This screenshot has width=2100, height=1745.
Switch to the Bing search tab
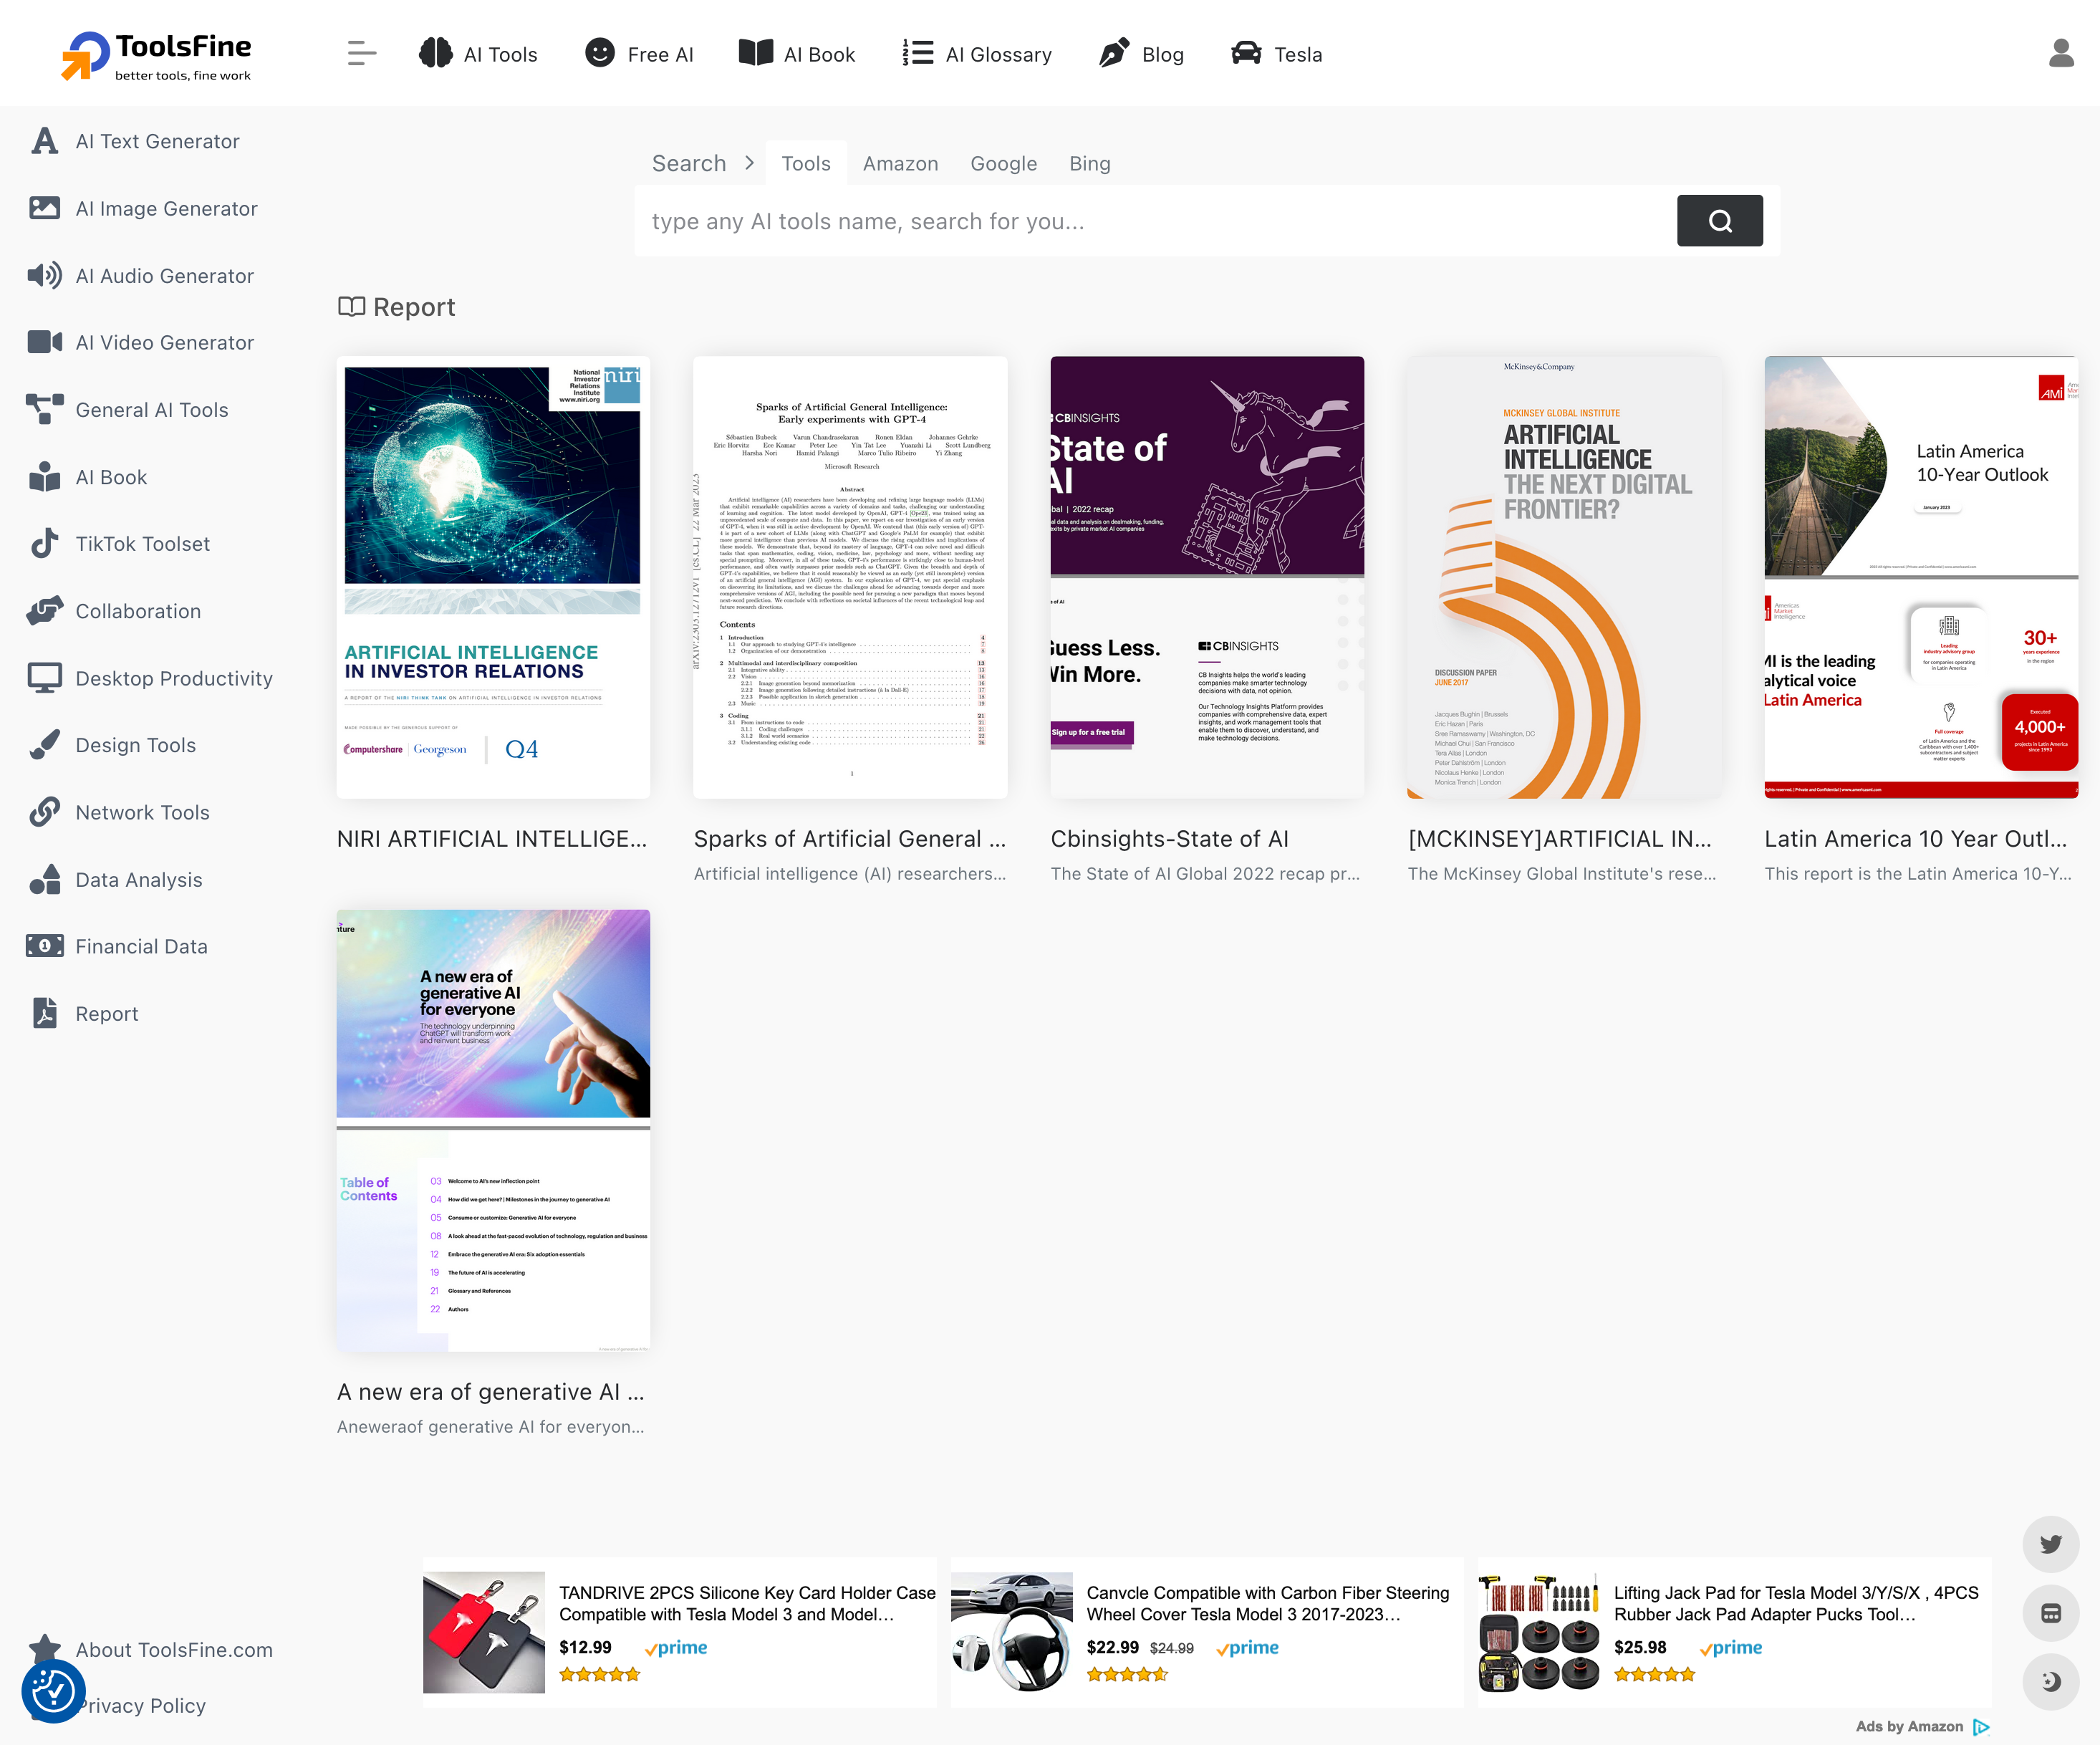(x=1089, y=163)
